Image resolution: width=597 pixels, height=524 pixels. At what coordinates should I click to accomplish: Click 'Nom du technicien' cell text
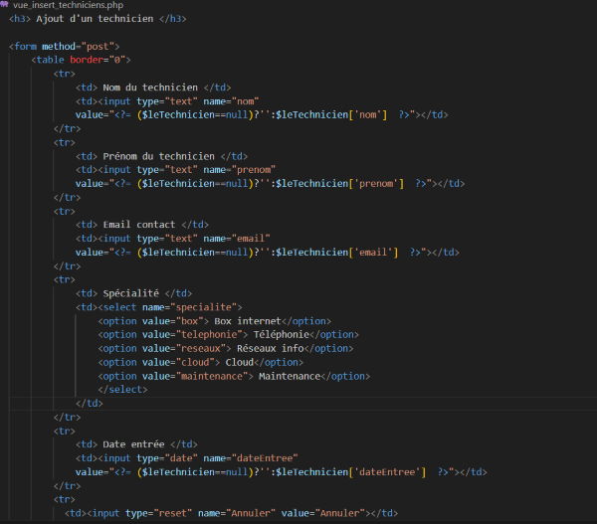pos(150,87)
